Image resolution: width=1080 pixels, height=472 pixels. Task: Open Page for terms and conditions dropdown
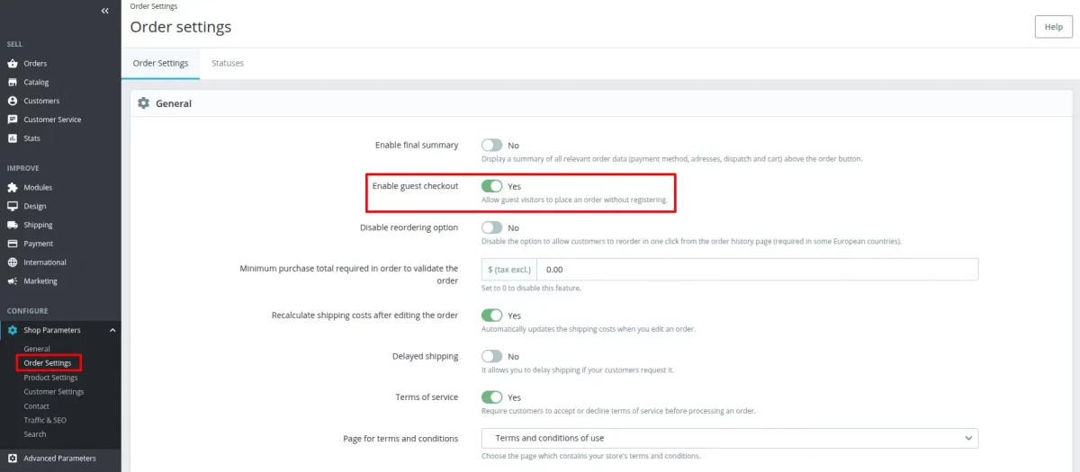tap(730, 438)
